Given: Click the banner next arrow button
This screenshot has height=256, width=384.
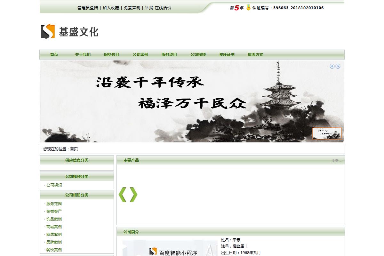Looking at the screenshot, I should 338,66.
